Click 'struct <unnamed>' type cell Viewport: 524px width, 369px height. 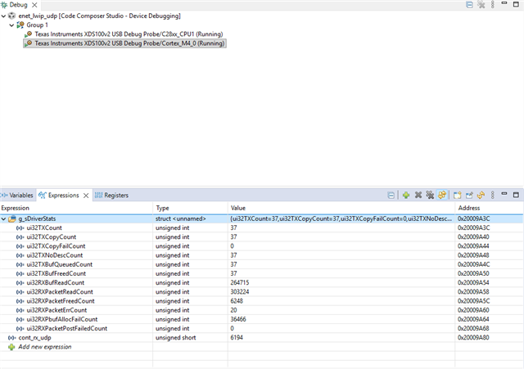click(x=181, y=218)
